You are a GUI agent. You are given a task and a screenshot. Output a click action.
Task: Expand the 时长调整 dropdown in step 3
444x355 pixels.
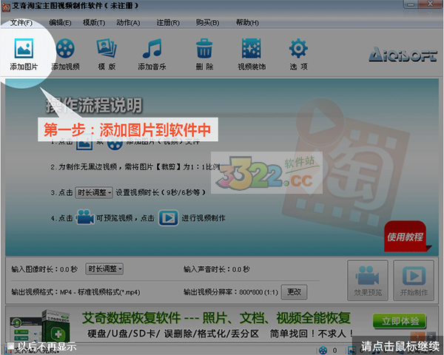[94, 193]
